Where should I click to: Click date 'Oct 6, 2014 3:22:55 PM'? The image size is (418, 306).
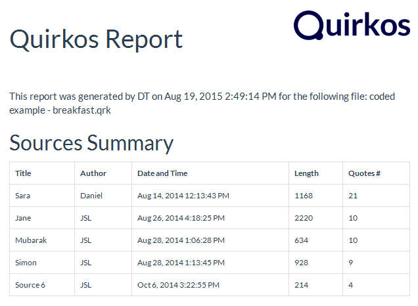(178, 285)
